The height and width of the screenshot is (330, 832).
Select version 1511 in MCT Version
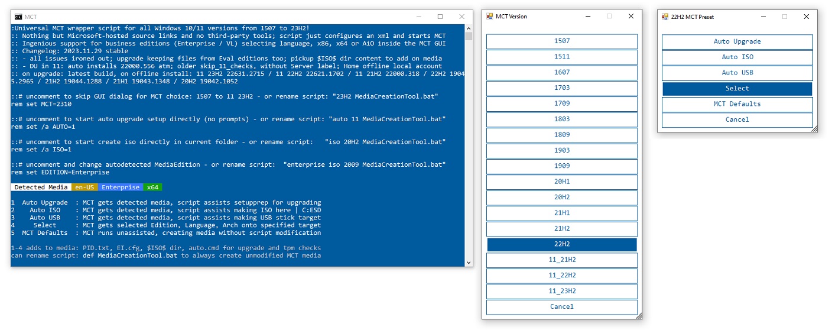tap(562, 57)
